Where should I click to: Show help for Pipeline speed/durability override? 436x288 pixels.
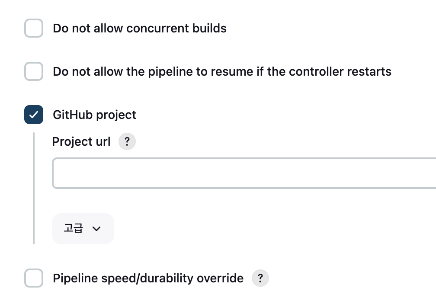[x=260, y=278]
